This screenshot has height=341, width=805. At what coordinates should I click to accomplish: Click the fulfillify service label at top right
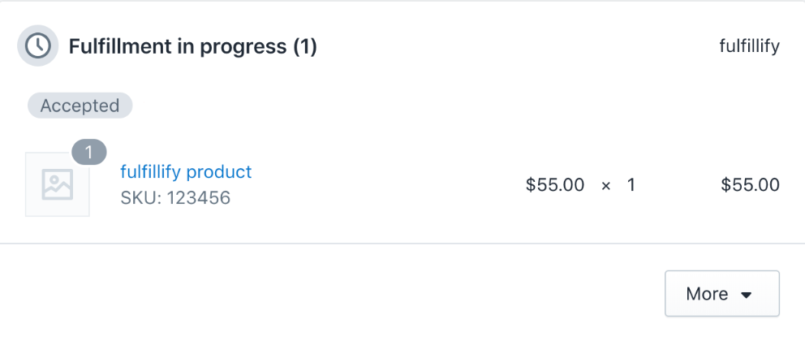(x=750, y=46)
